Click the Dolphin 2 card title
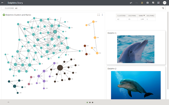The width and height of the screenshot is (169, 105). (x=112, y=69)
